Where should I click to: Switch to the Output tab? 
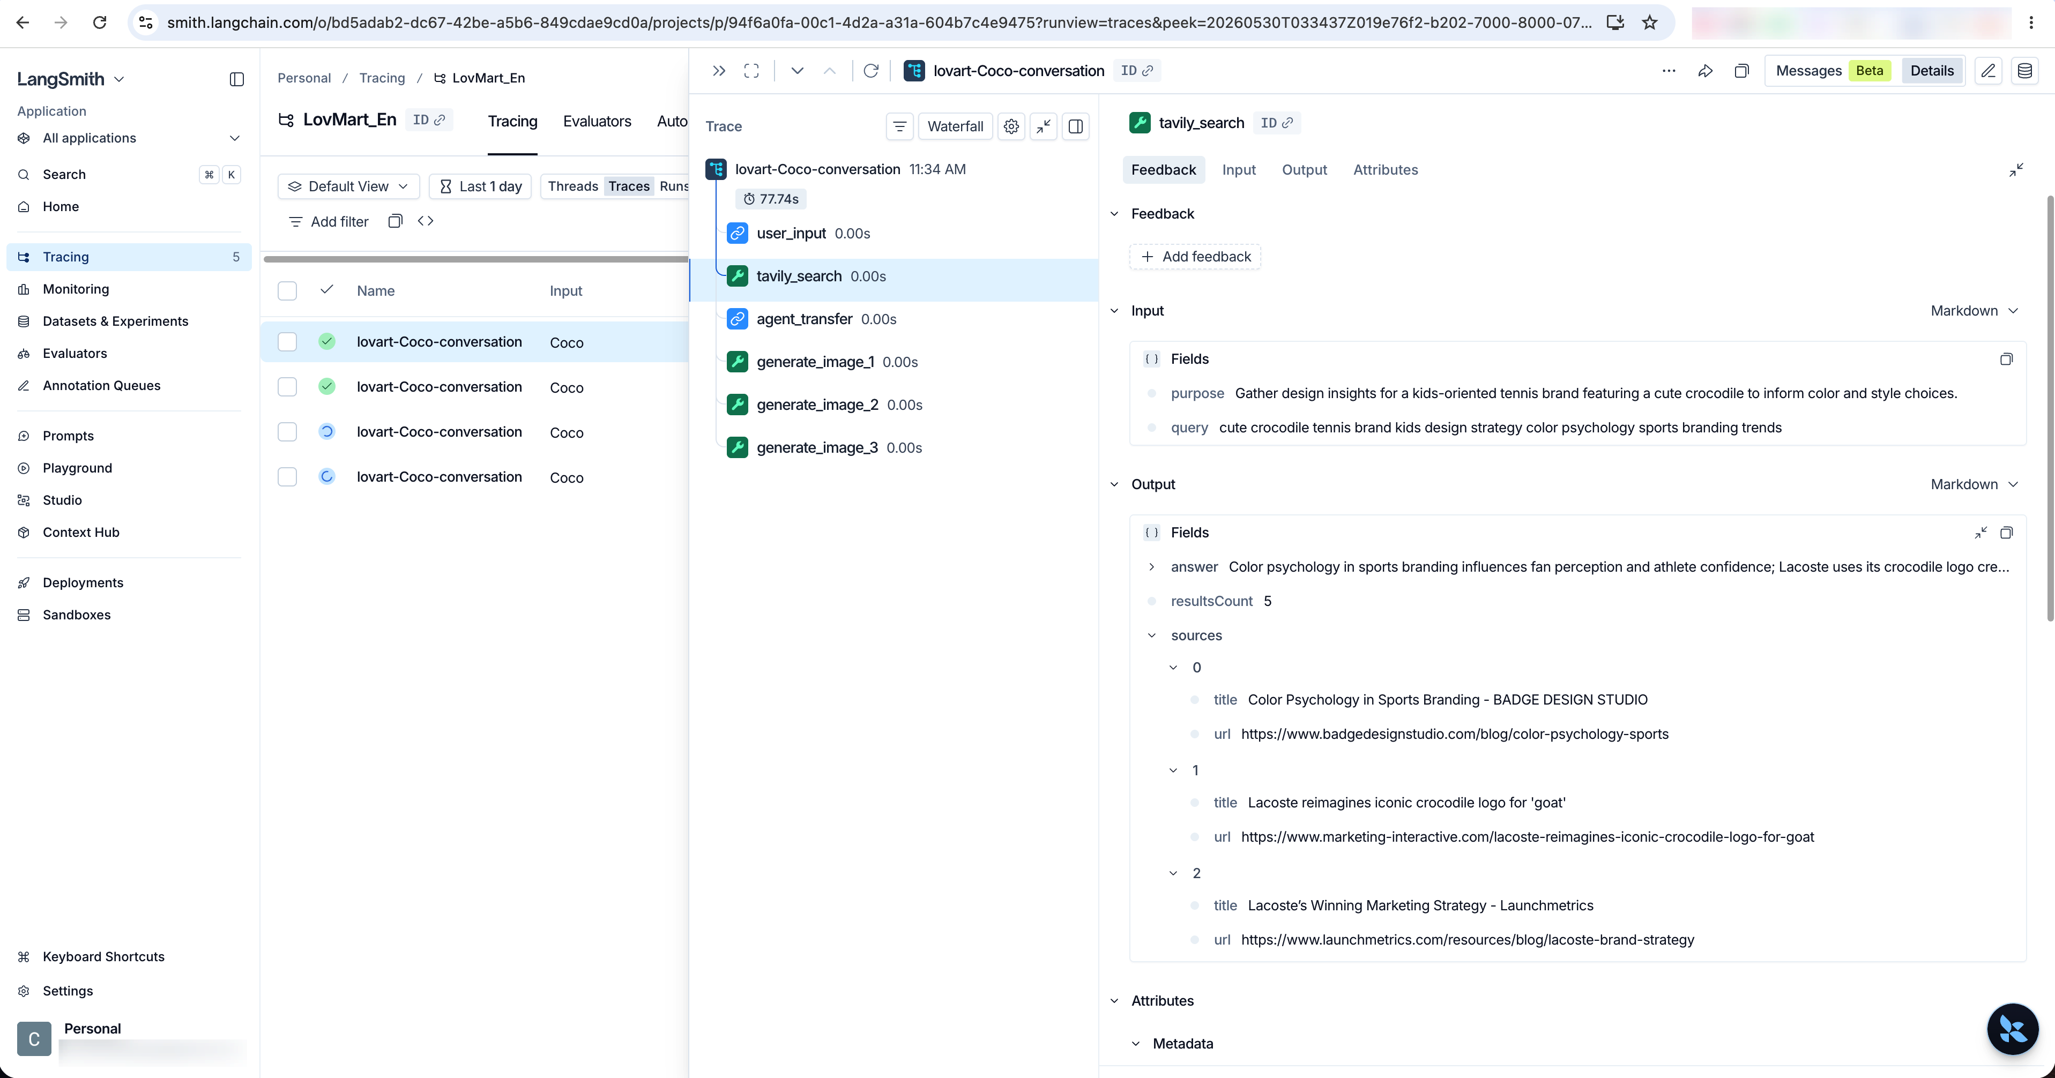click(1304, 170)
